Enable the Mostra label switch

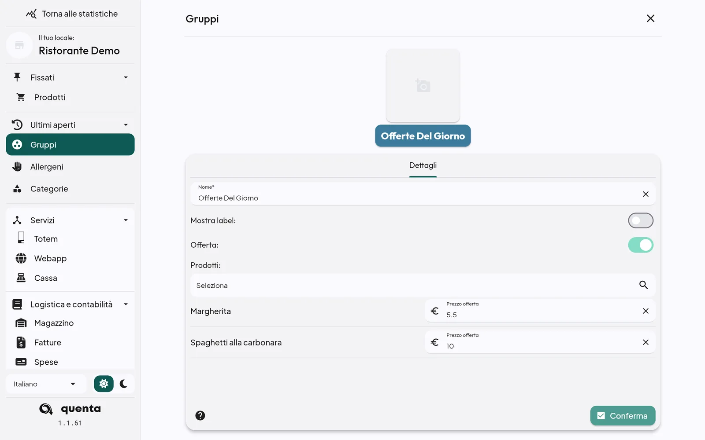[641, 220]
